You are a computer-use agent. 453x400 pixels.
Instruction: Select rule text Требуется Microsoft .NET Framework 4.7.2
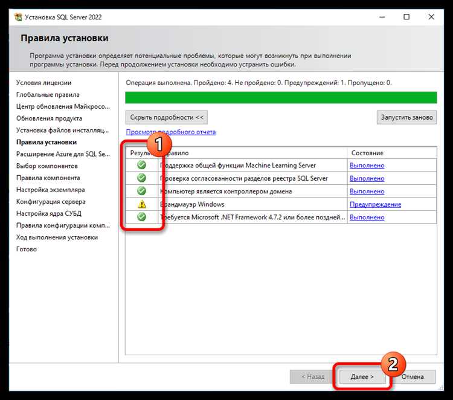[252, 218]
